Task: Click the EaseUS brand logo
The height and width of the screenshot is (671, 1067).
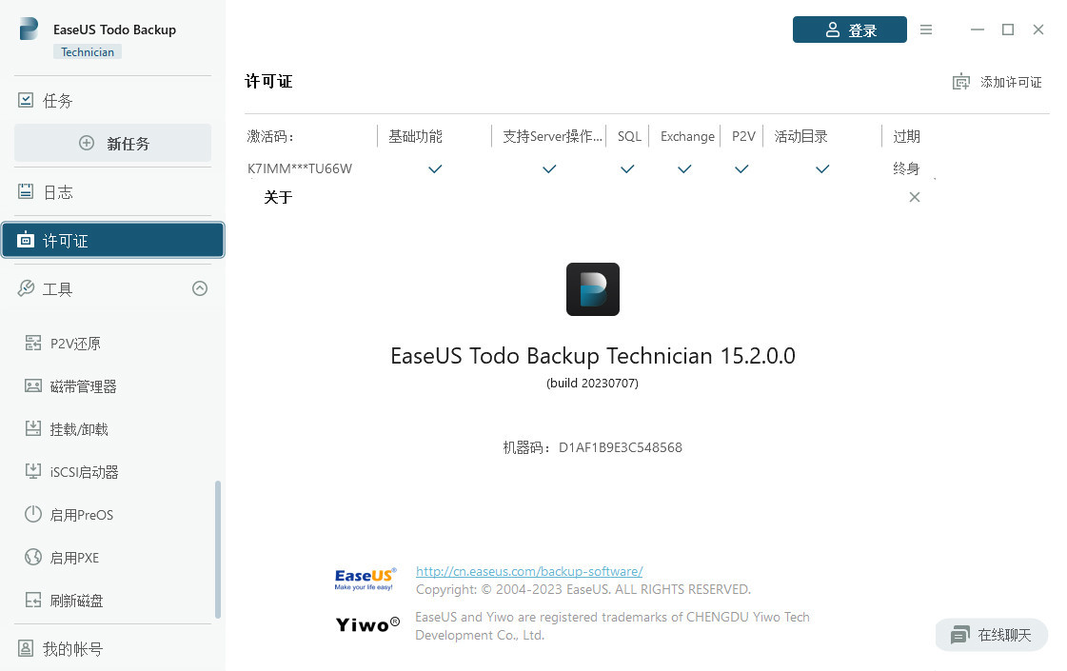Action: pyautogui.click(x=366, y=579)
